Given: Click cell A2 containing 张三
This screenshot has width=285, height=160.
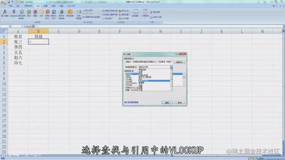Looking at the screenshot, I should pyautogui.click(x=18, y=42).
